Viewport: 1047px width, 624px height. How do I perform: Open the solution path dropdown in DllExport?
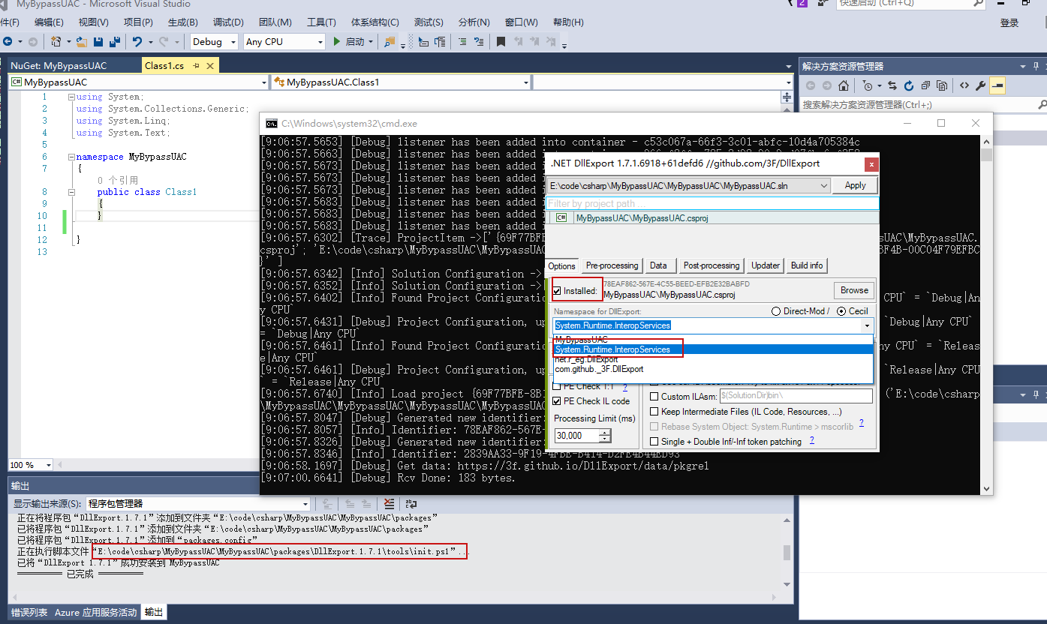click(x=824, y=185)
